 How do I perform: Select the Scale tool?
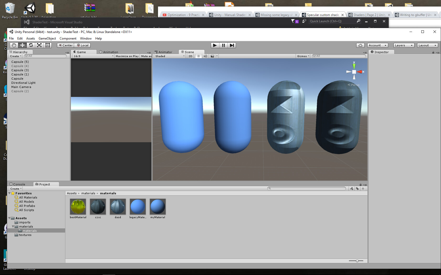click(39, 45)
